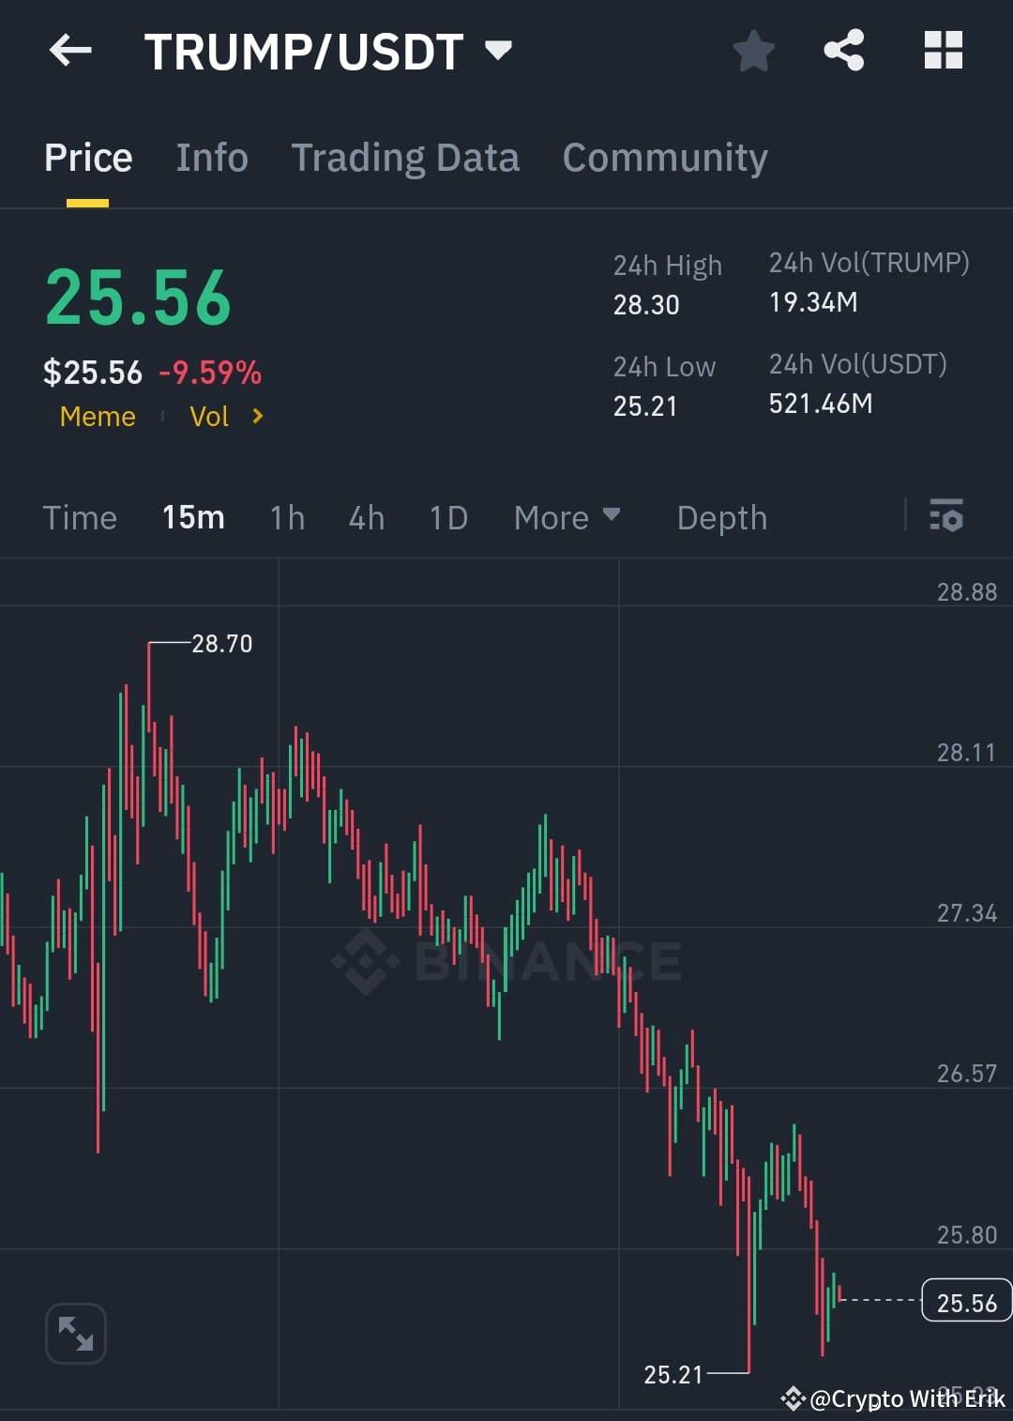1013x1421 pixels.
Task: Switch candle interval to 15m
Action: click(x=192, y=517)
